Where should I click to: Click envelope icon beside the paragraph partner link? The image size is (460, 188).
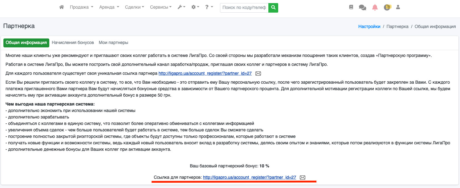(258, 74)
